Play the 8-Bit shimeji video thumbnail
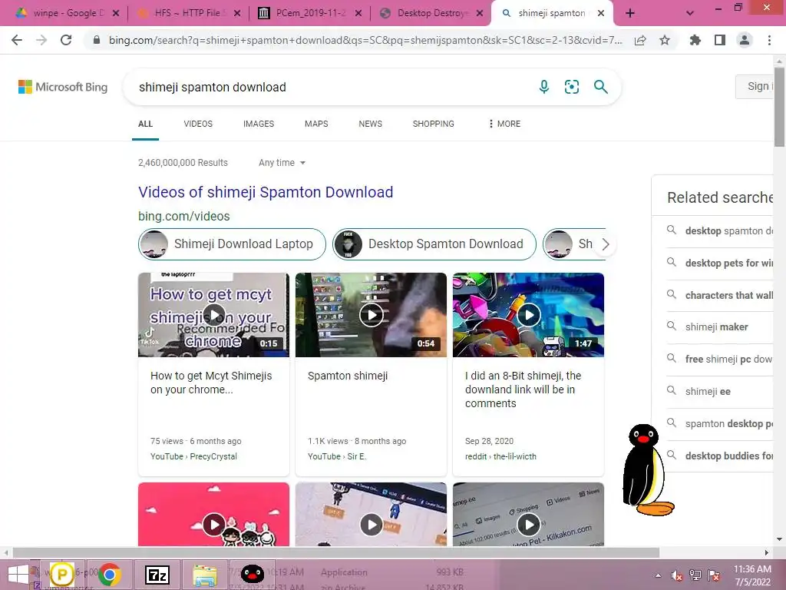The width and height of the screenshot is (786, 590). (528, 315)
